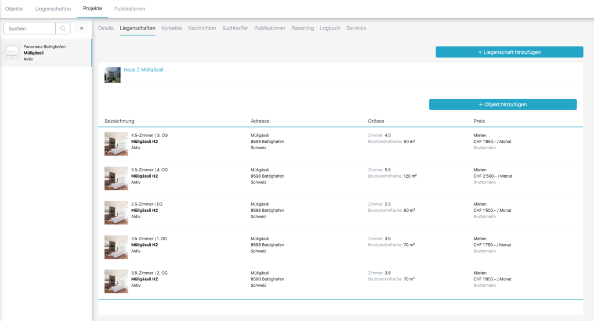Collapse sidebar with double-chevron button
Viewport: 594px width, 321px height.
(x=82, y=28)
